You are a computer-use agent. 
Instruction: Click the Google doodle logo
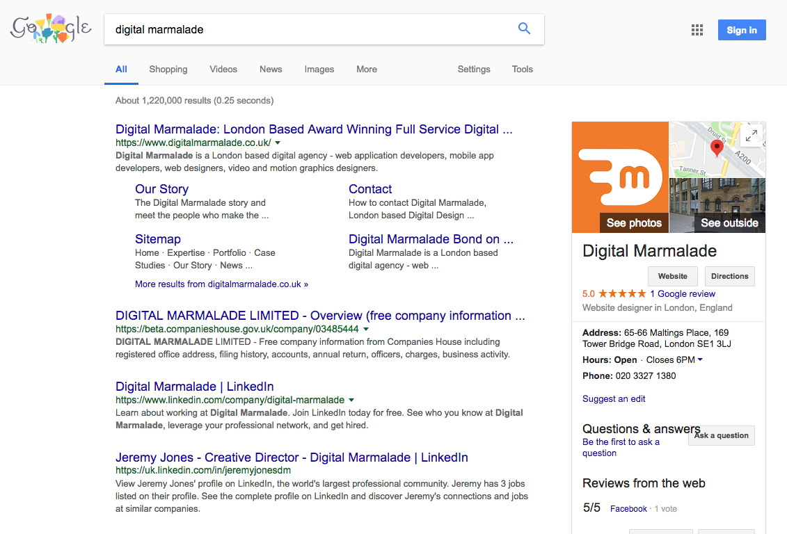[51, 29]
